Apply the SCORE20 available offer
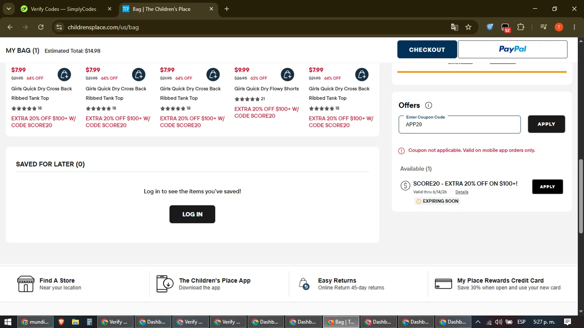This screenshot has height=328, width=584. click(x=547, y=187)
